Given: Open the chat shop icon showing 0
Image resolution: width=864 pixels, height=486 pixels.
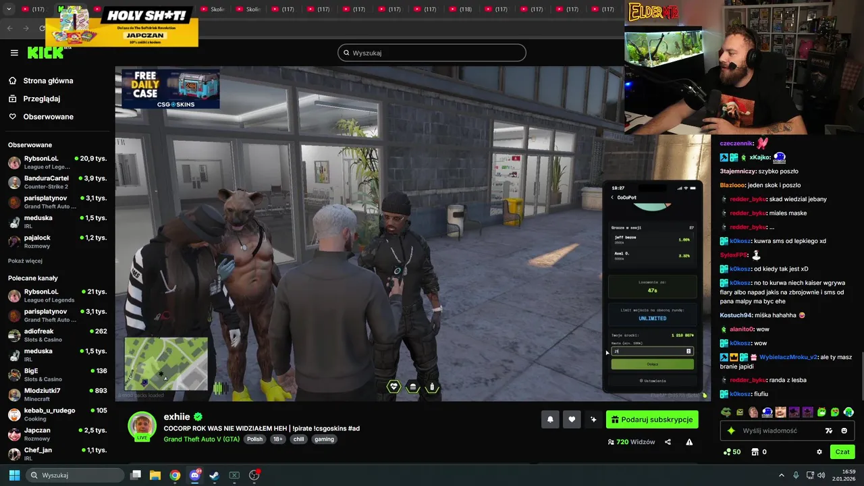Looking at the screenshot, I should (759, 452).
